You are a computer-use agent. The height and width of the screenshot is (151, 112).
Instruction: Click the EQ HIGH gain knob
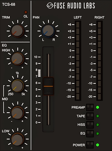click(x=18, y=59)
